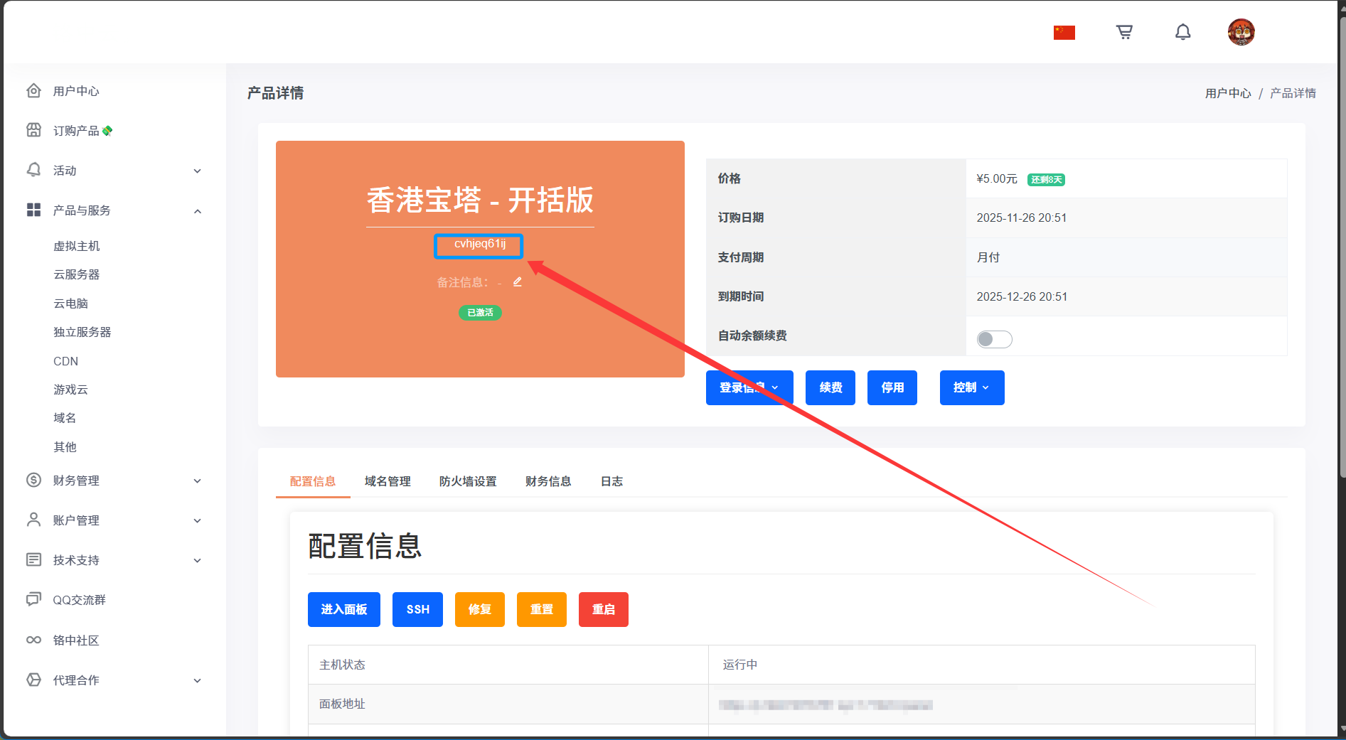Select 云服务器 in the sidebar
Image resolution: width=1346 pixels, height=740 pixels.
pyautogui.click(x=77, y=274)
